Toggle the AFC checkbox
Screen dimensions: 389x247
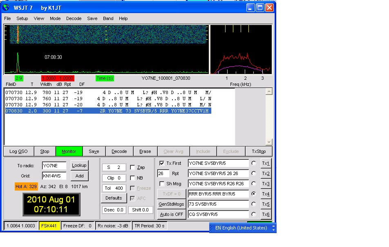click(x=132, y=198)
